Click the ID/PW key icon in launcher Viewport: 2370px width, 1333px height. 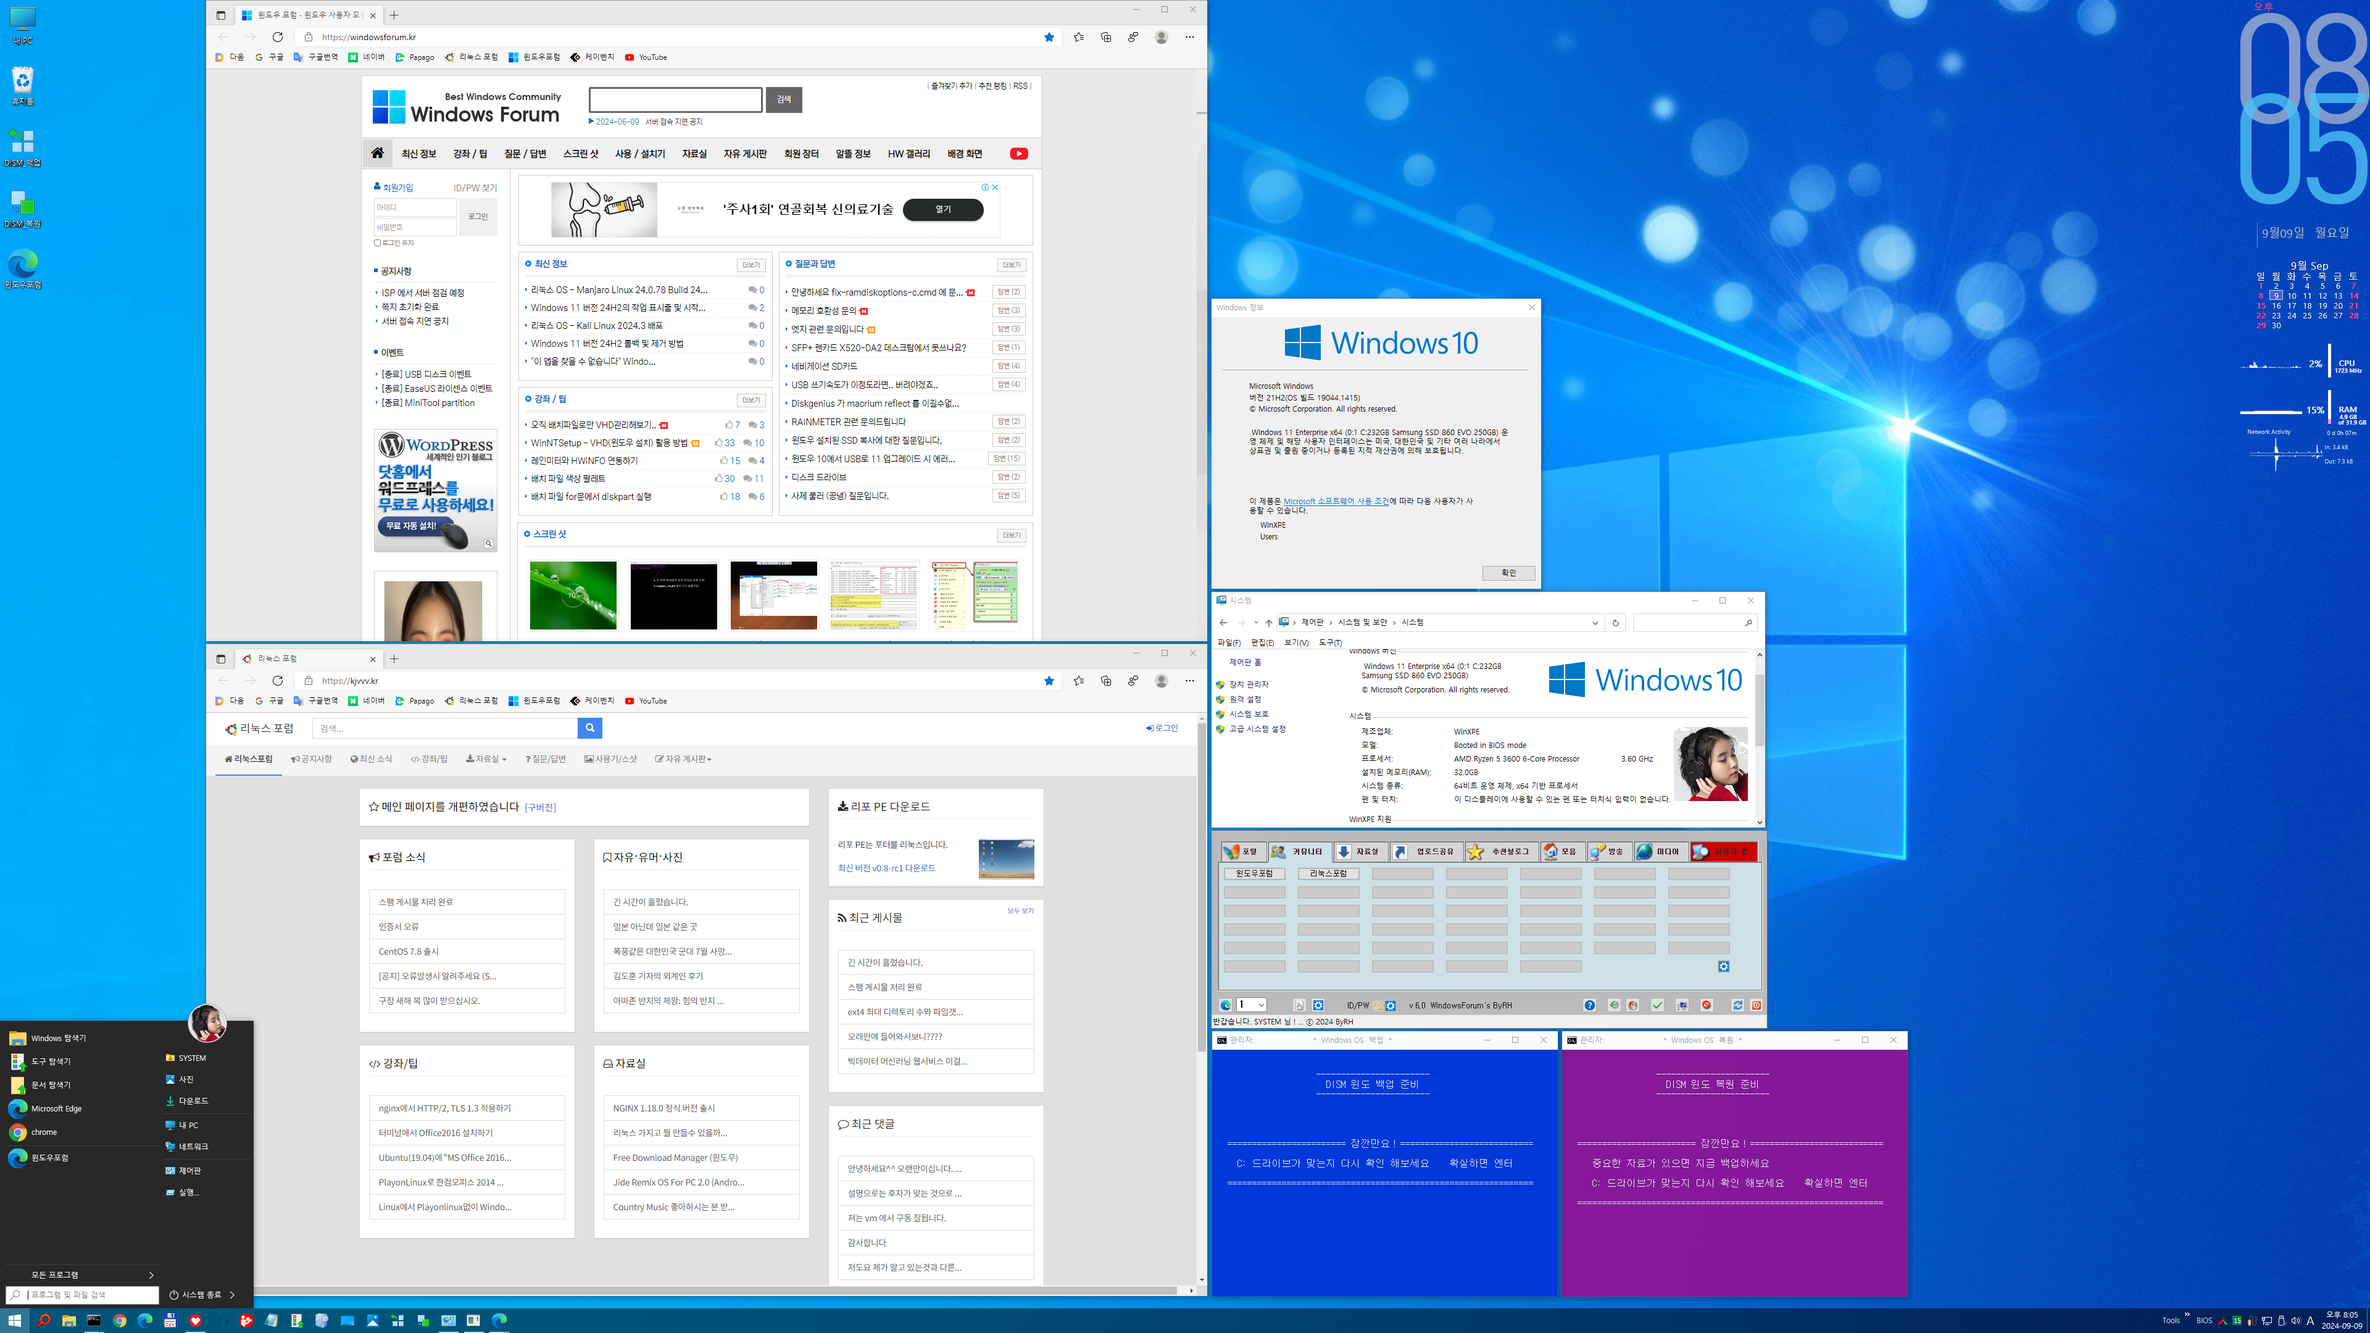click(1378, 1005)
